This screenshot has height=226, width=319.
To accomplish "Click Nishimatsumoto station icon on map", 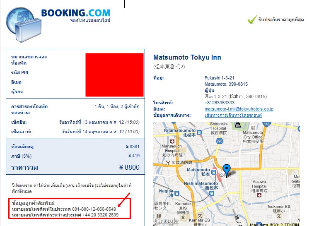I will pyautogui.click(x=212, y=193).
